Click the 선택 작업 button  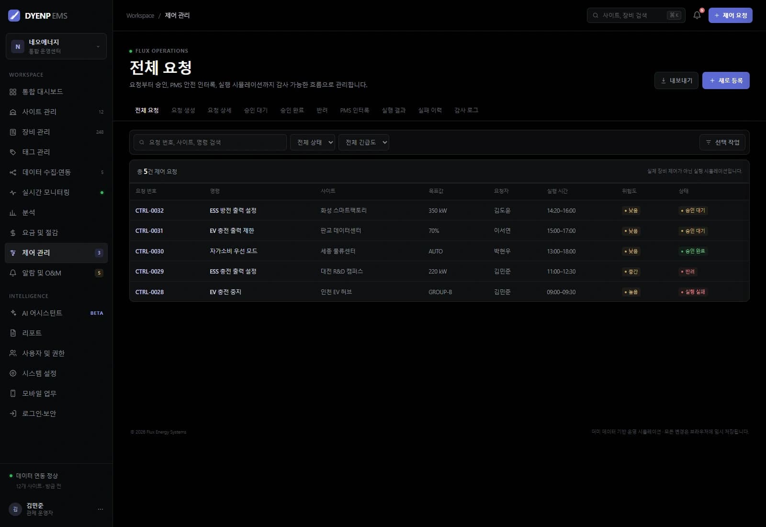point(722,142)
